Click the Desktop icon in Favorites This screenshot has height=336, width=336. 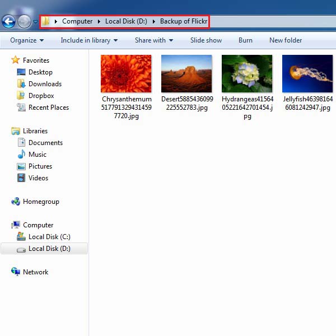tap(21, 72)
